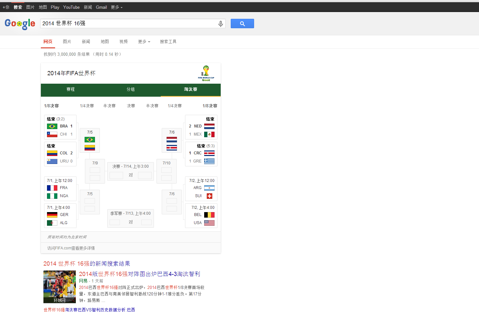Click the Germany flag beside GER
This screenshot has width=479, height=312.
coord(52,215)
